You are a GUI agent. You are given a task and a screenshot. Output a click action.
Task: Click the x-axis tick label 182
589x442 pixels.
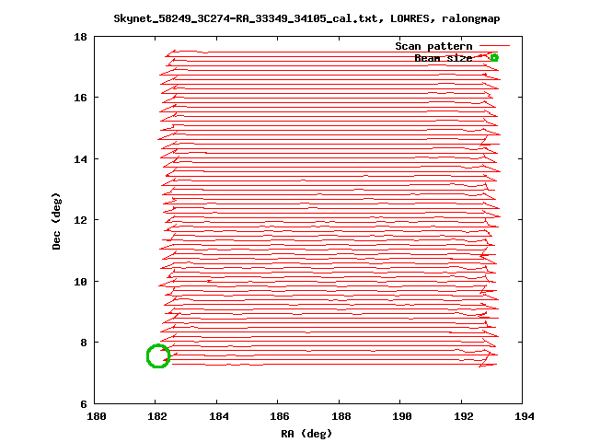(157, 416)
